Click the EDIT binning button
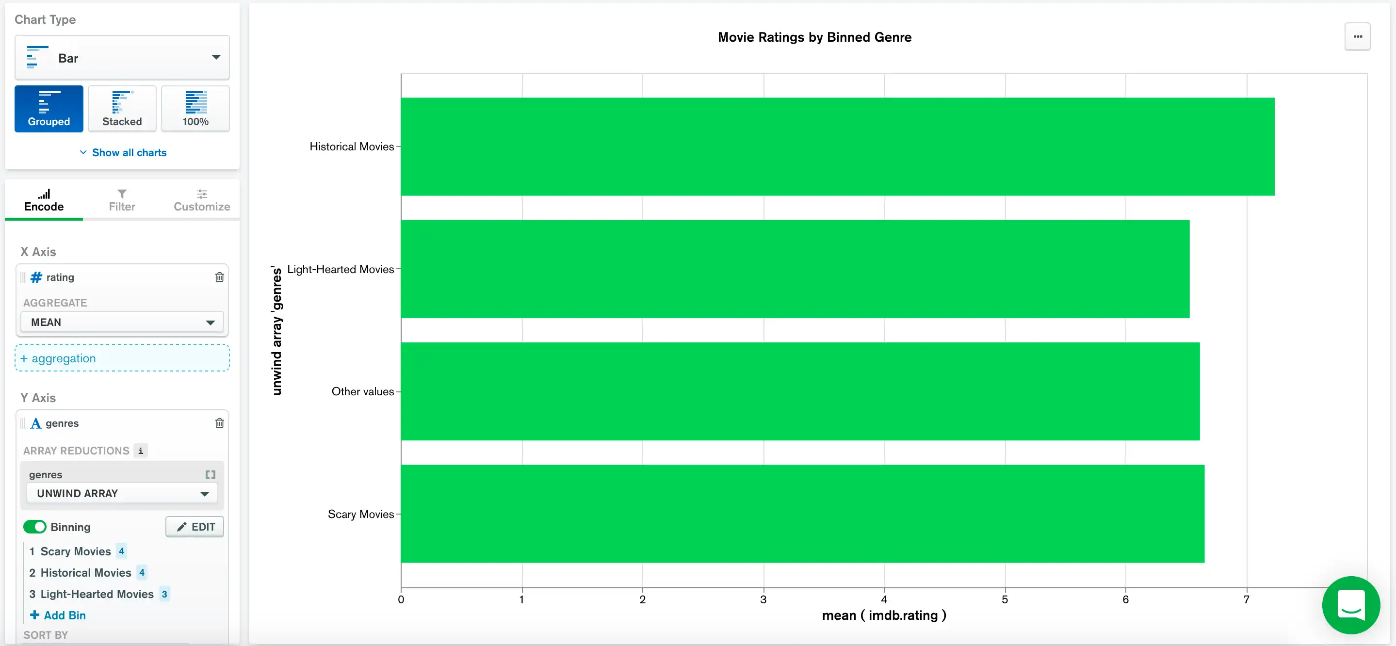 (193, 527)
